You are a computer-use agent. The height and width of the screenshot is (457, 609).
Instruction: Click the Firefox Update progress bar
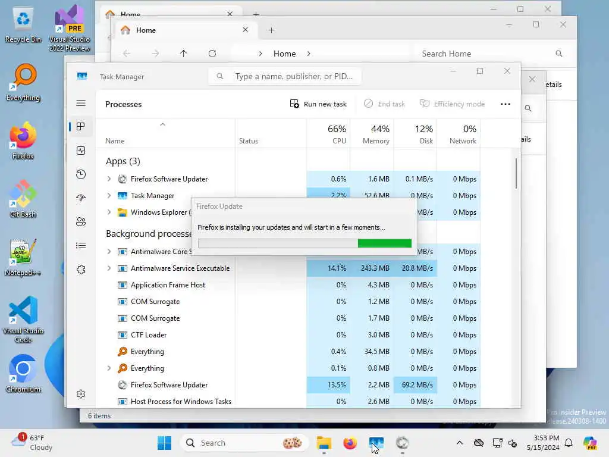tap(304, 243)
